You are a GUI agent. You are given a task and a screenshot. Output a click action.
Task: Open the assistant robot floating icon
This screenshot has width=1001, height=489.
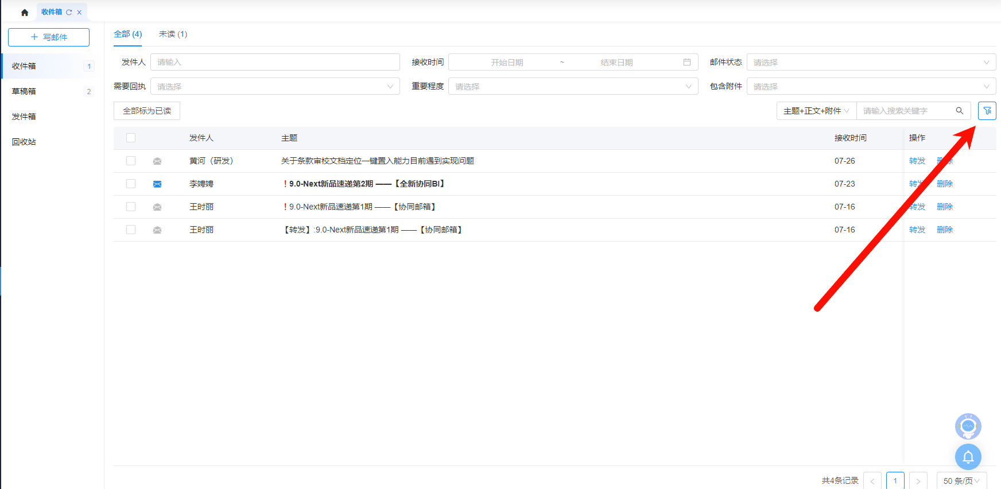click(x=968, y=426)
